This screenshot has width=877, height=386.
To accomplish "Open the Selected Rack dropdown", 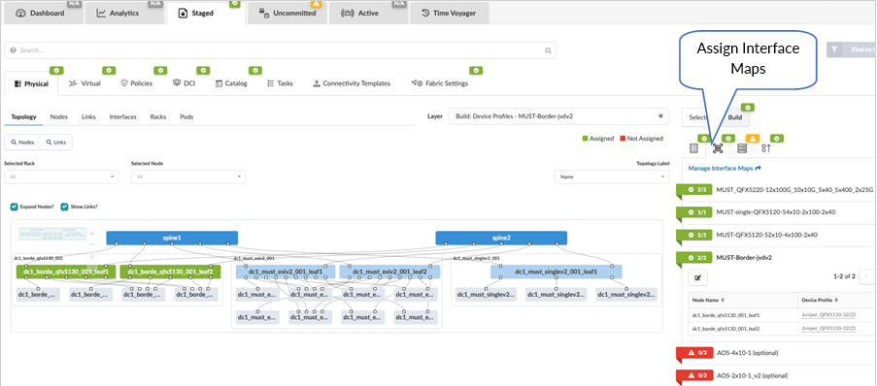I will pyautogui.click(x=61, y=177).
